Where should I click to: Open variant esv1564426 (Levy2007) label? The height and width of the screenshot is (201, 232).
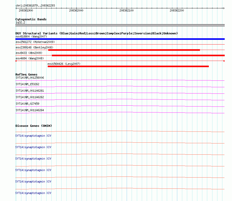[x=64, y=64]
